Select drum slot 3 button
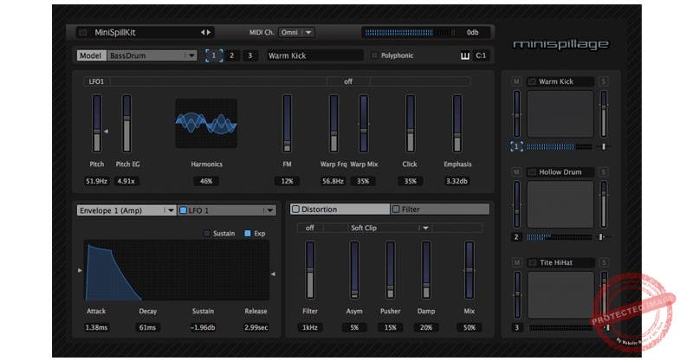The image size is (693, 361). (x=250, y=55)
